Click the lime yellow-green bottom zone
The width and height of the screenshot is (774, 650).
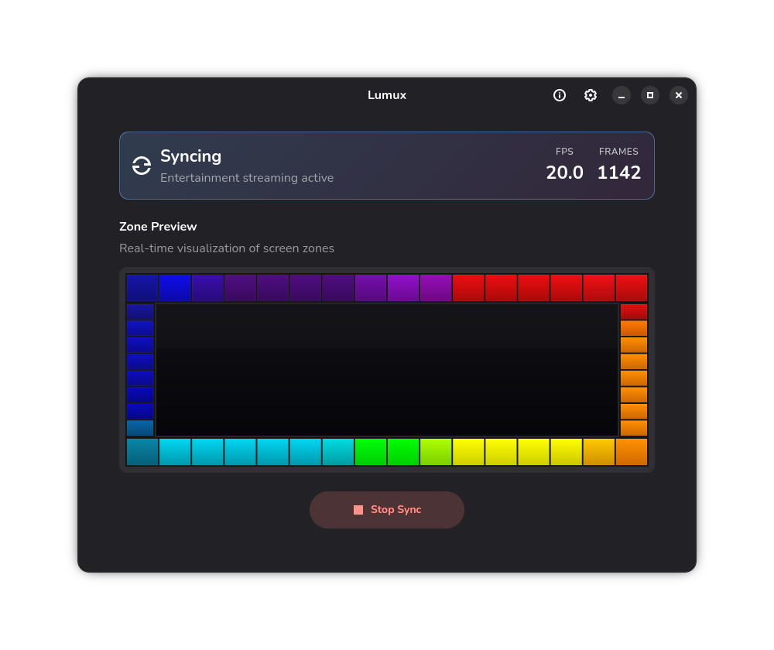point(436,452)
